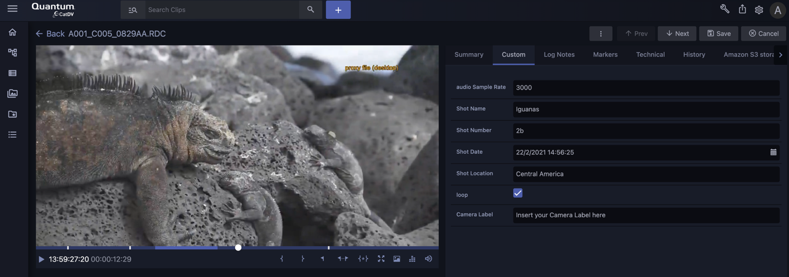Save the clip changes

point(719,34)
